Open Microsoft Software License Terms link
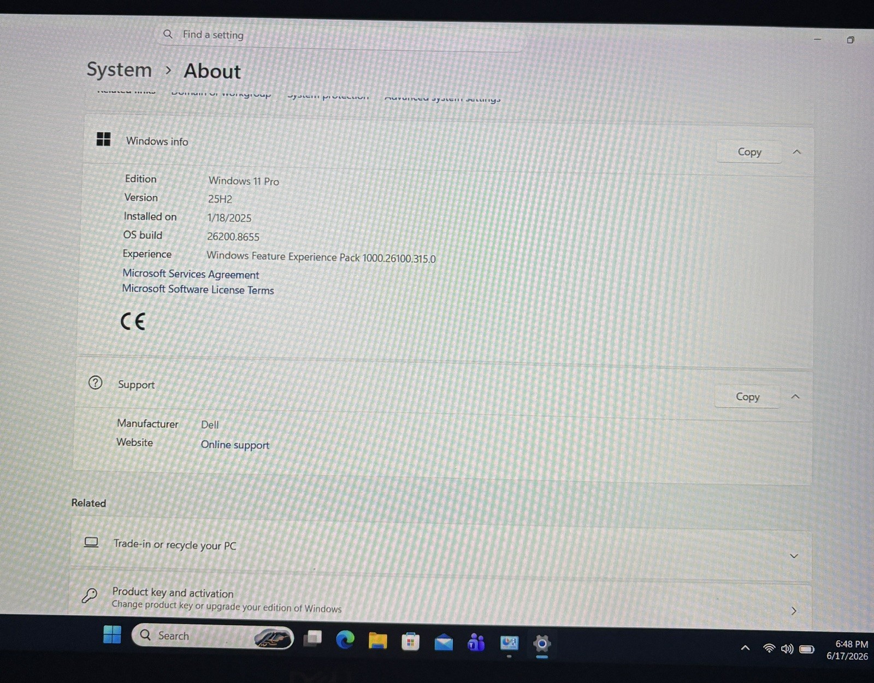Screen dimensions: 874x683 [198, 289]
